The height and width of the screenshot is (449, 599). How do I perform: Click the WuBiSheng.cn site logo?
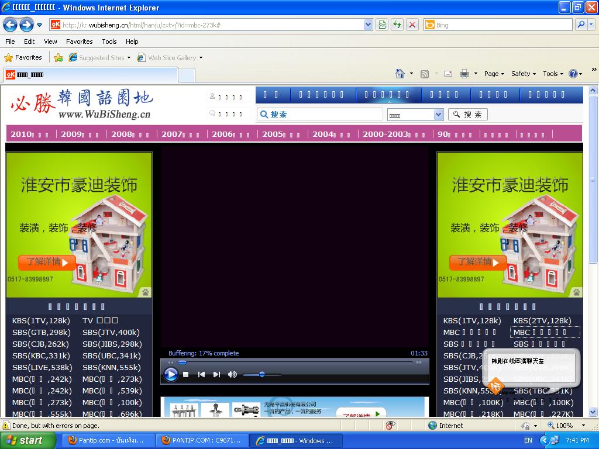tap(81, 104)
